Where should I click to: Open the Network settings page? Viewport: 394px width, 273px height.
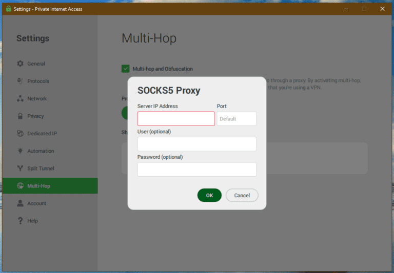[x=50, y=98]
